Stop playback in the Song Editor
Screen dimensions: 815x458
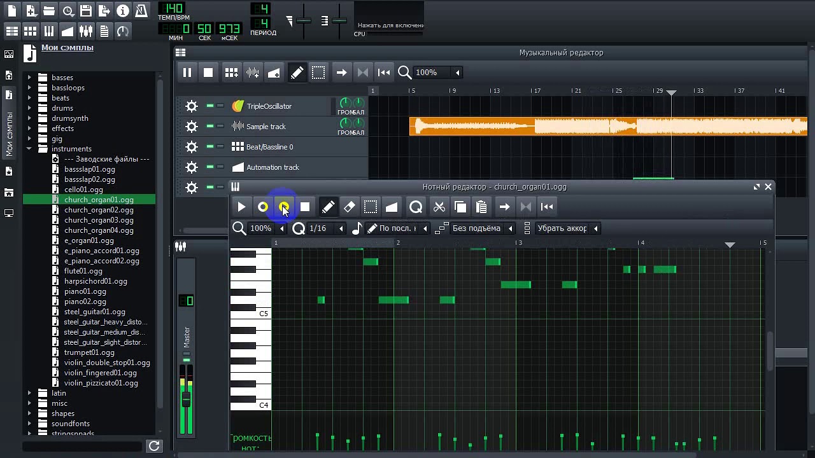click(208, 73)
